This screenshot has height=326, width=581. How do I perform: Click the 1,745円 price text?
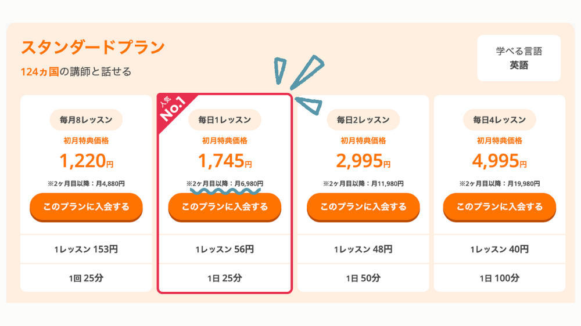click(x=224, y=161)
